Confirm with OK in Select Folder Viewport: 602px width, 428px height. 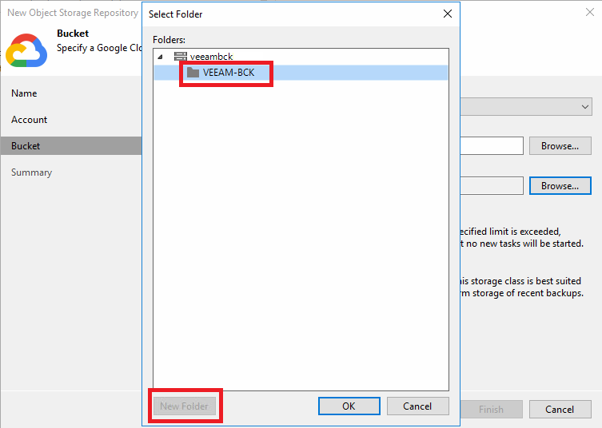tap(349, 406)
